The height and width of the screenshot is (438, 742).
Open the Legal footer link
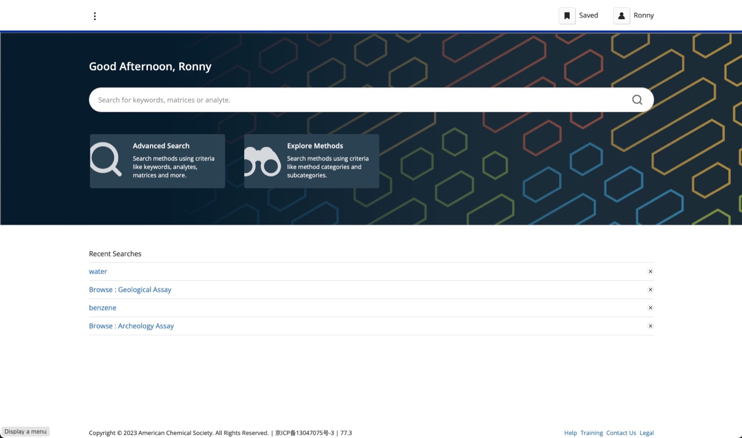pyautogui.click(x=647, y=433)
